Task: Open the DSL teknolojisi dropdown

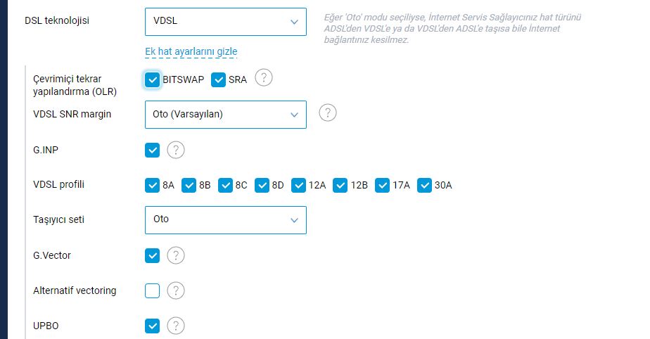Action: pyautogui.click(x=226, y=22)
